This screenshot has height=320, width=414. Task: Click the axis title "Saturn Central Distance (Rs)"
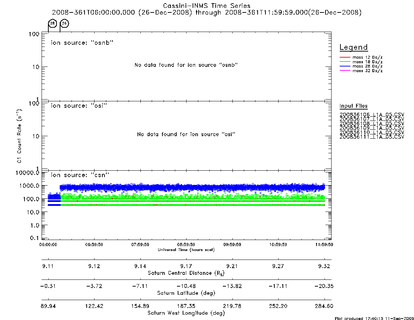(186, 273)
